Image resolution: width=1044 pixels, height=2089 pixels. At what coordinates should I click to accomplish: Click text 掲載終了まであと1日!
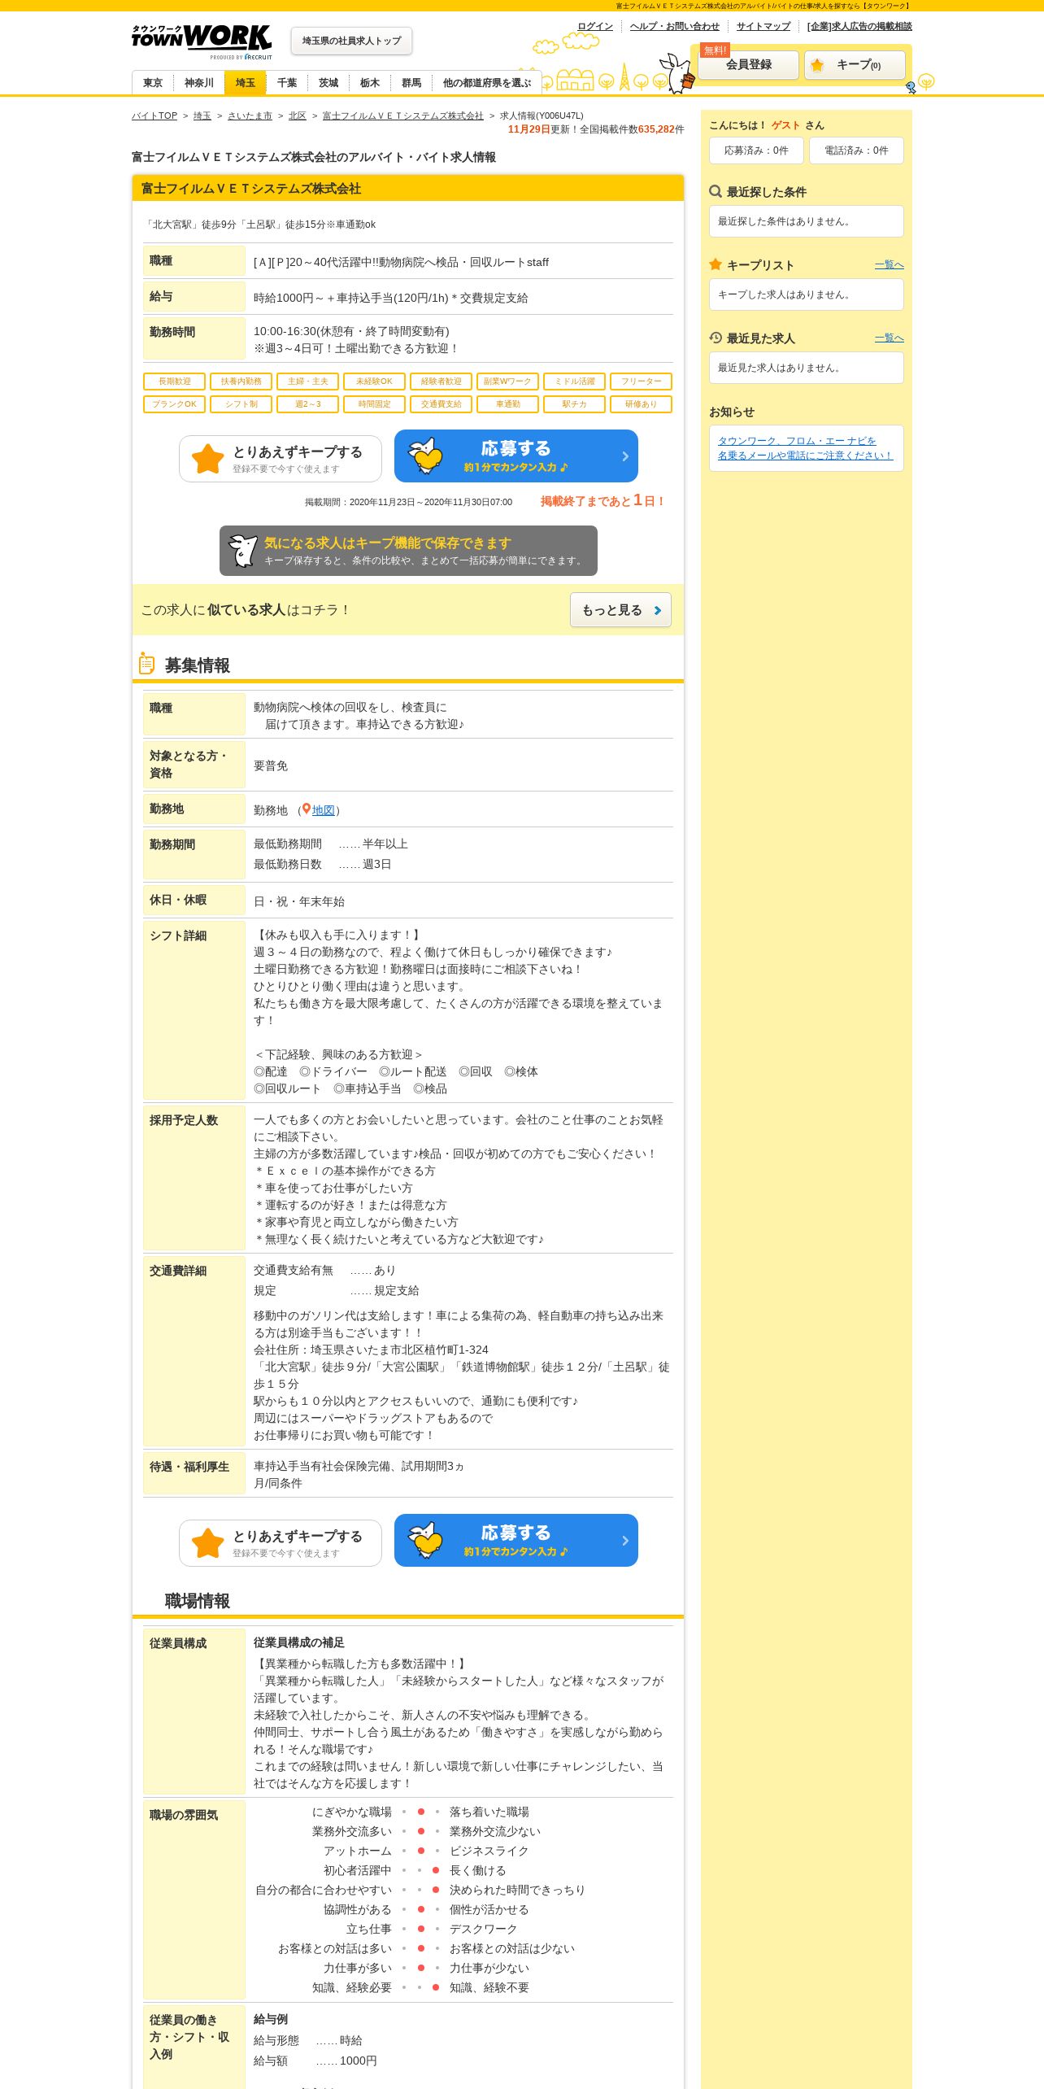click(603, 500)
